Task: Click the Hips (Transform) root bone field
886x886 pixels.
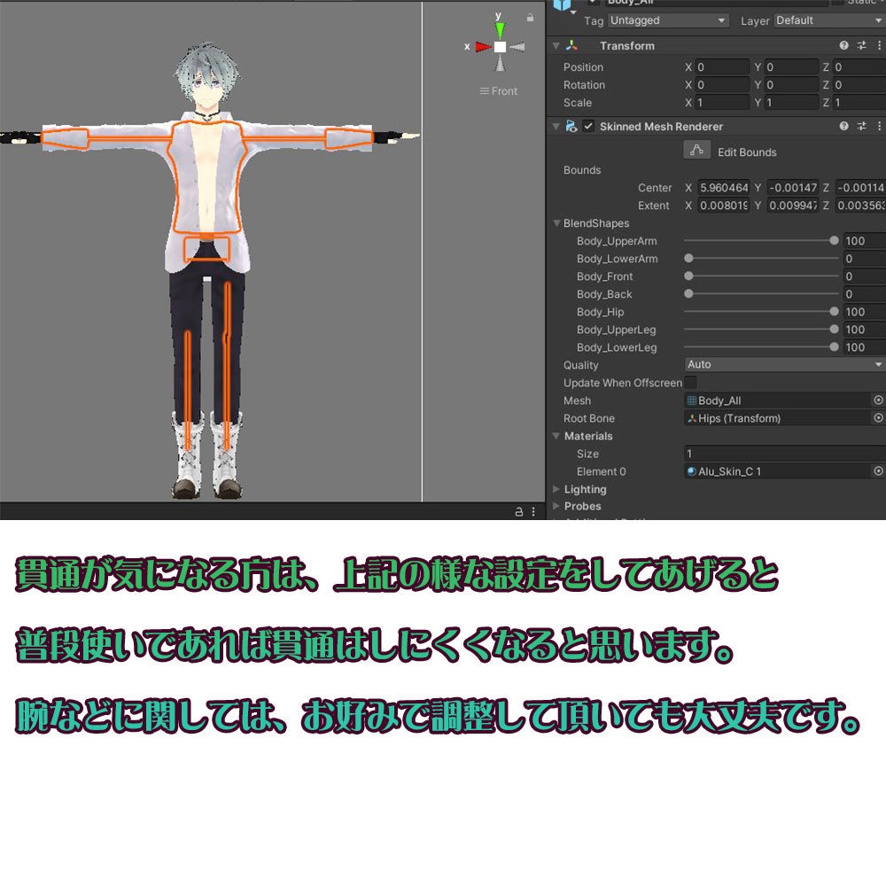Action: [x=778, y=417]
